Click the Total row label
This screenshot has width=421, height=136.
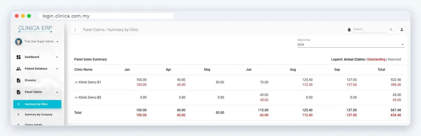pos(78,113)
